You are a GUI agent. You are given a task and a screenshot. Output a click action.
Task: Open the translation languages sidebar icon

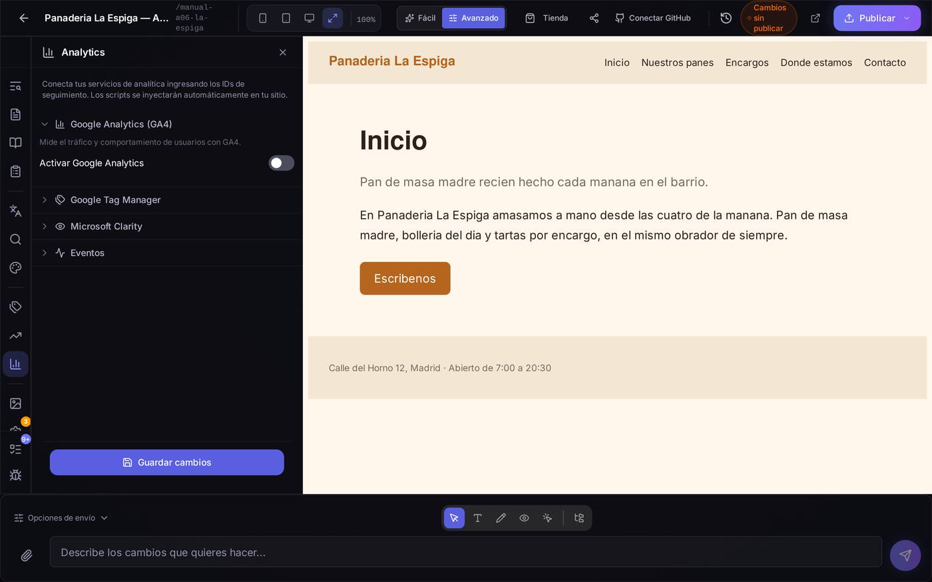(15, 211)
